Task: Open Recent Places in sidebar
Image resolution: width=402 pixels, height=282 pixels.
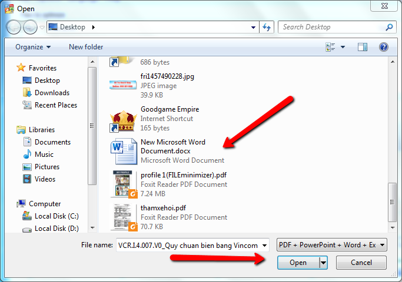Action: click(56, 105)
